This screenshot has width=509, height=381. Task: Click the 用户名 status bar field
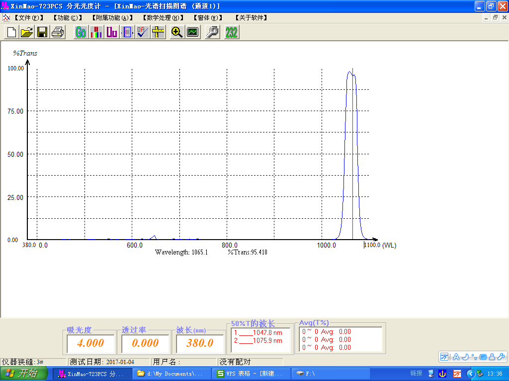pyautogui.click(x=183, y=362)
